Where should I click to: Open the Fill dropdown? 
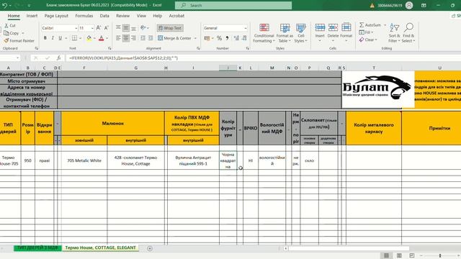366,32
